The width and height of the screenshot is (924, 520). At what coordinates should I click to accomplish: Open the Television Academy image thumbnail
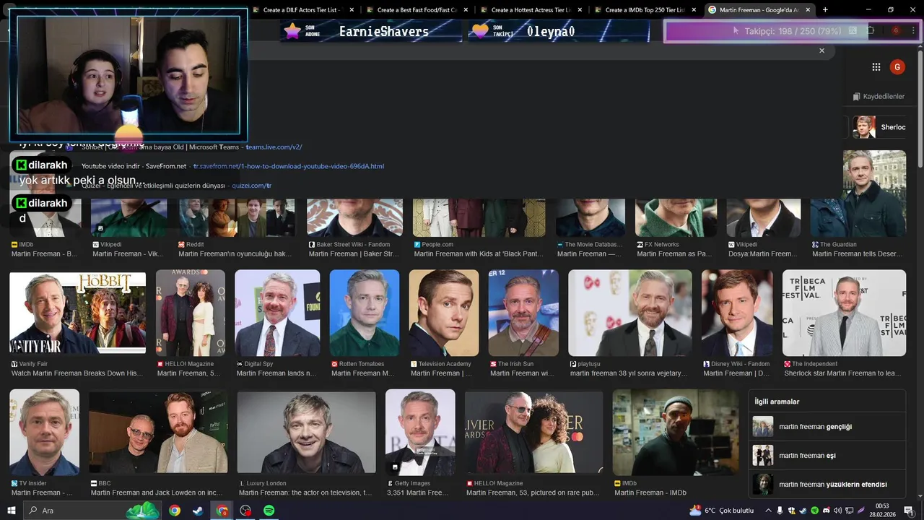click(444, 313)
